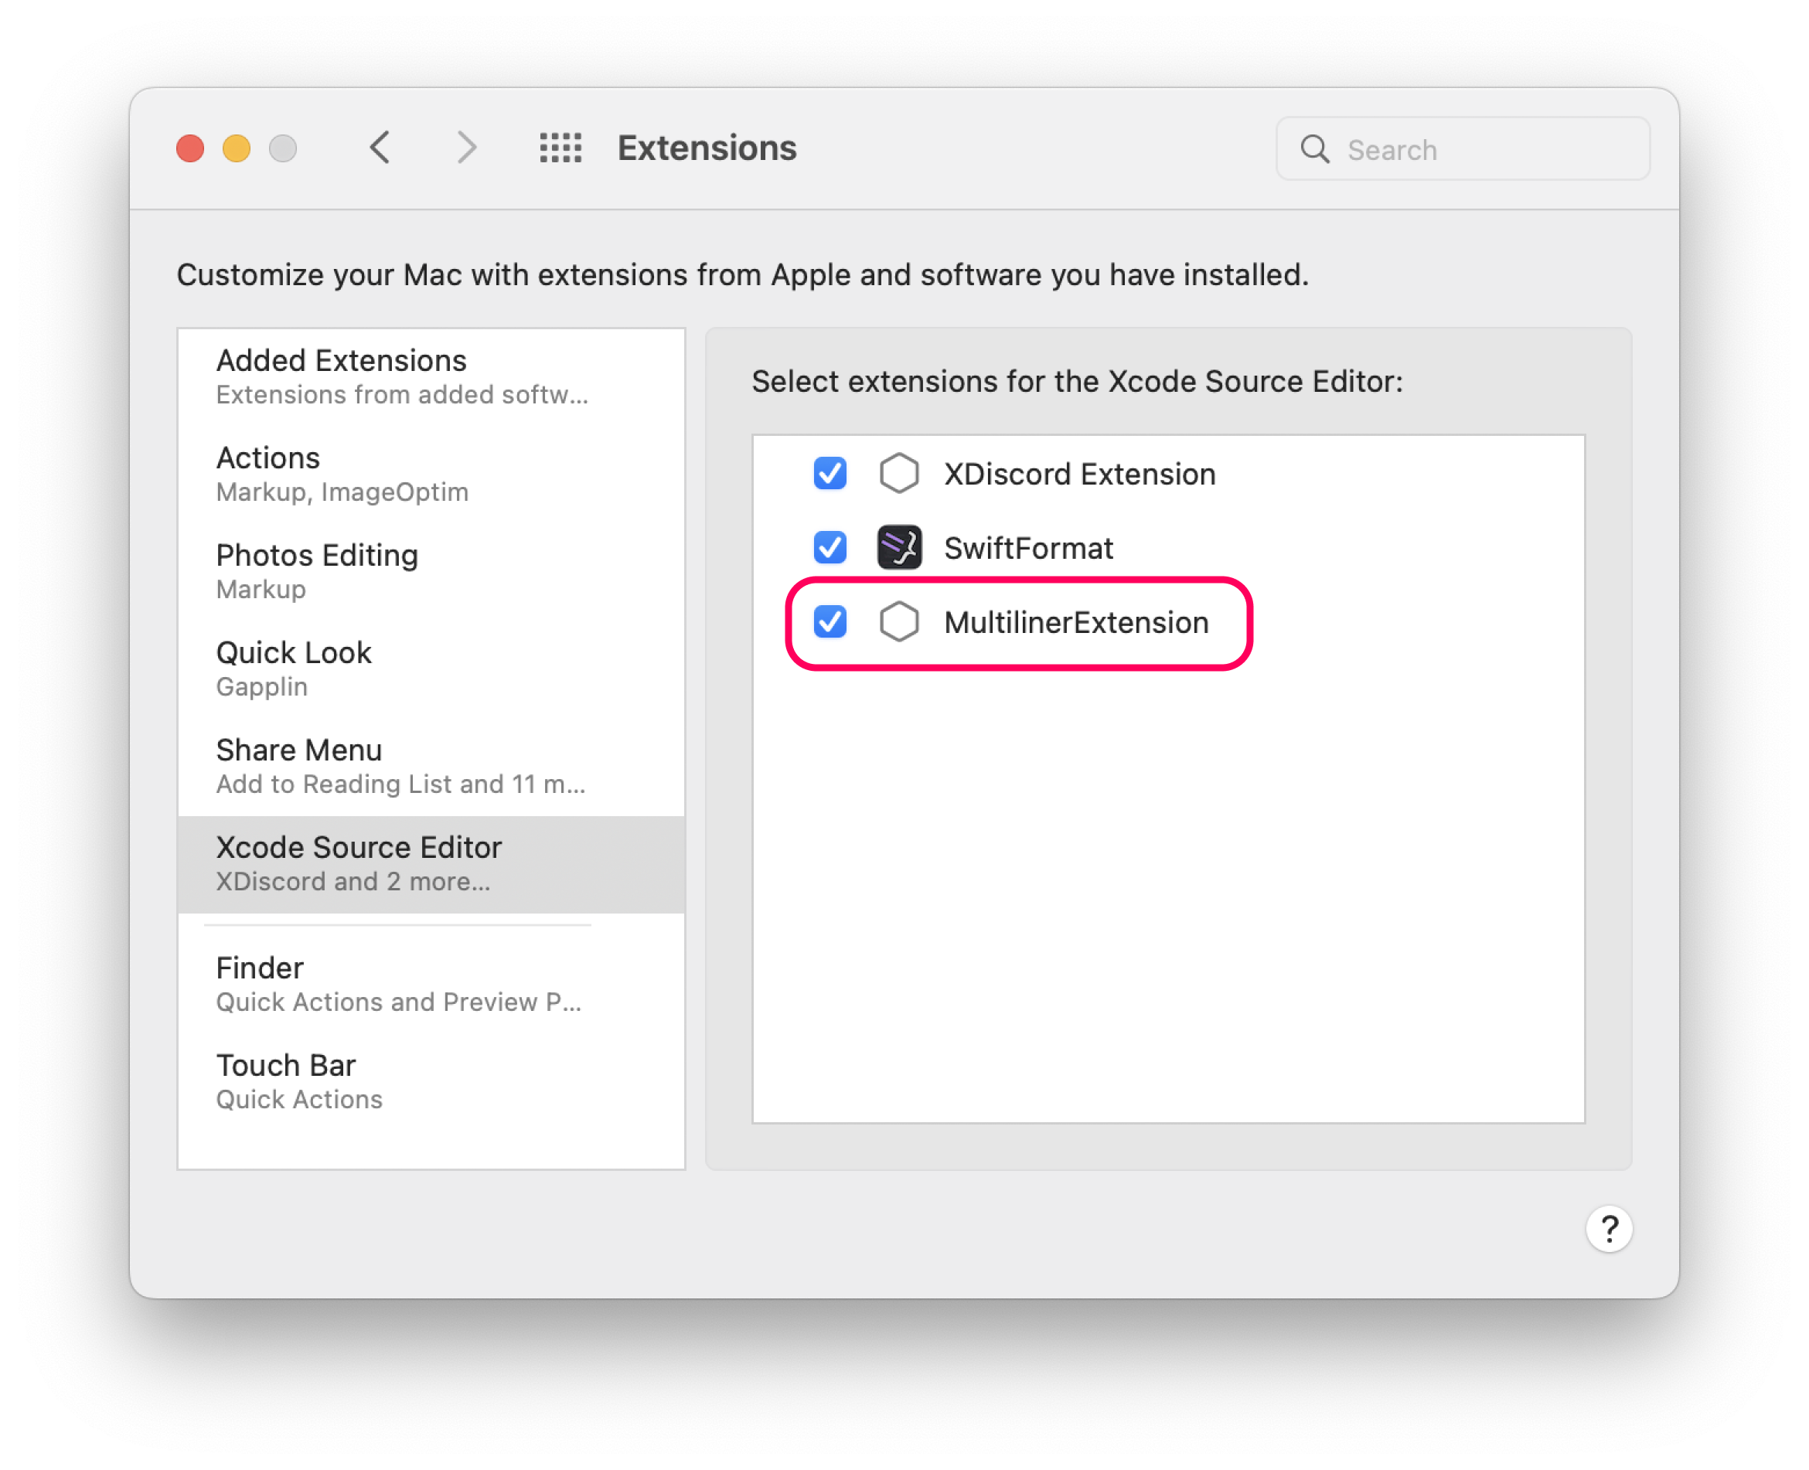Click the MultilinerExtension hexagon icon

(x=898, y=622)
